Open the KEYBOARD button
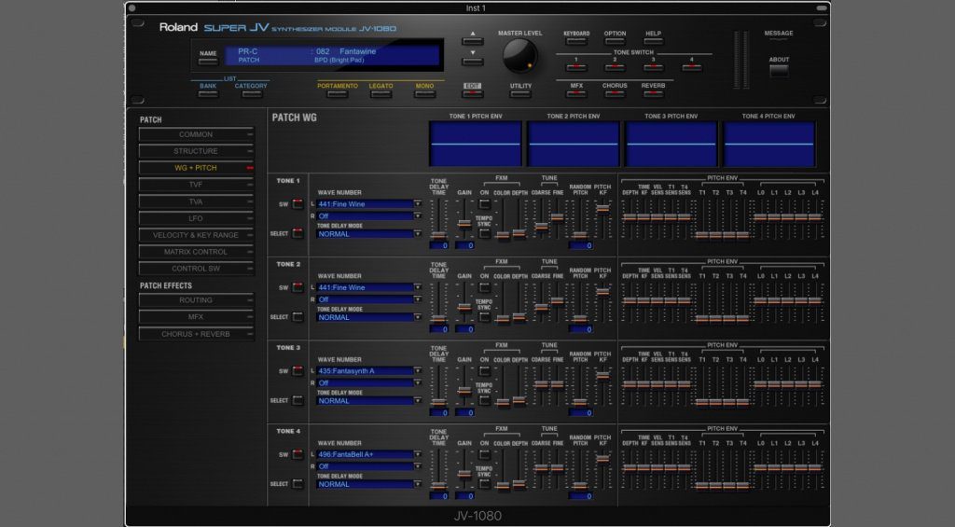The width and height of the screenshot is (955, 527). click(576, 41)
